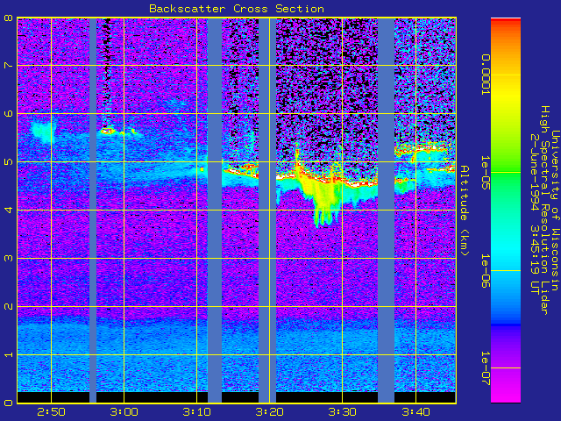561x421 pixels.
Task: Click 'High Spectral Resolution Lidar' text
Action: (x=545, y=210)
